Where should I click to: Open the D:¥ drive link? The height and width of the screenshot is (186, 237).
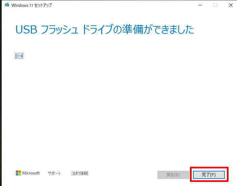coord(19,56)
